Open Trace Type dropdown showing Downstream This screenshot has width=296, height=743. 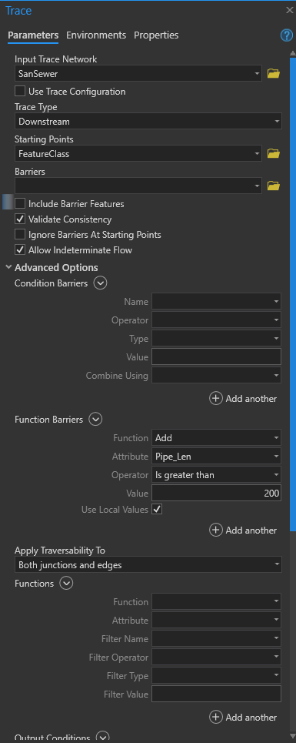148,122
